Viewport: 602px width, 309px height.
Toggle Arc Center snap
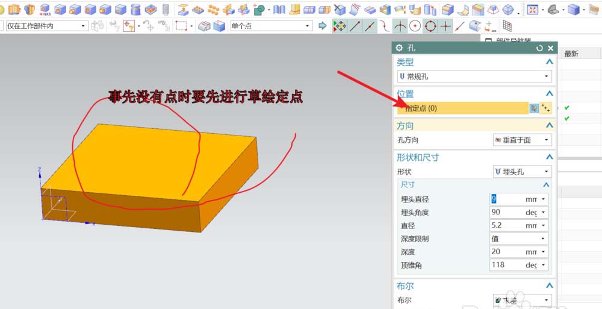[415, 26]
